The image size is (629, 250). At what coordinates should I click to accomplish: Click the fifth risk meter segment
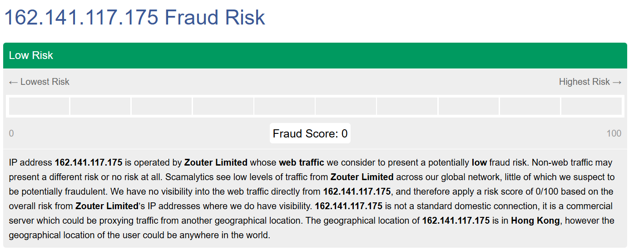(284, 106)
